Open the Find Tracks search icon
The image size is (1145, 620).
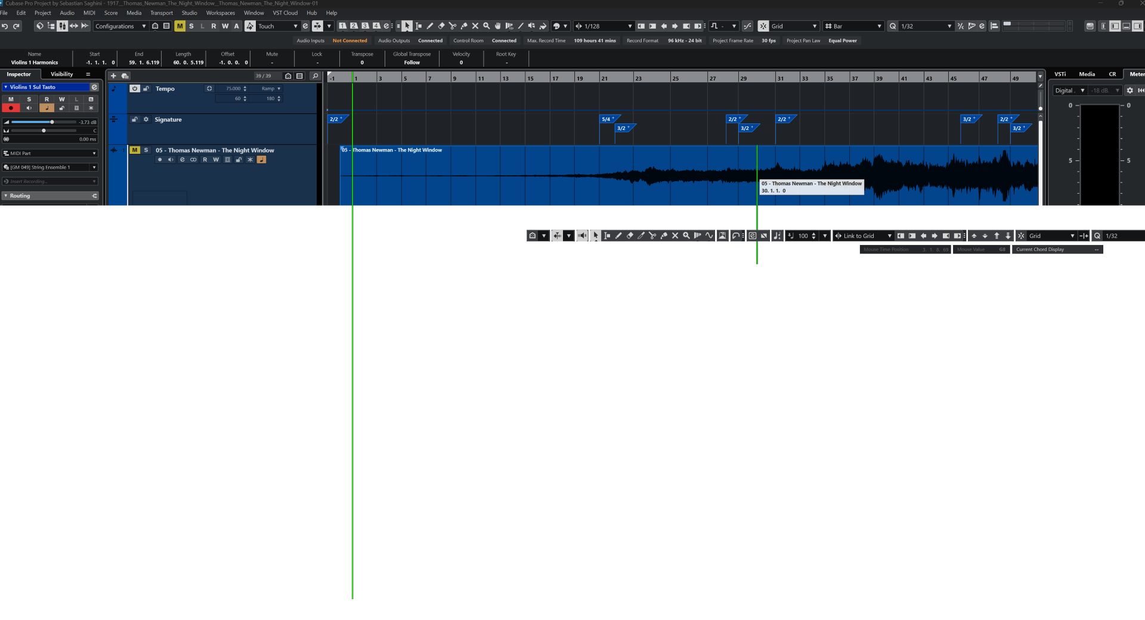pos(315,76)
